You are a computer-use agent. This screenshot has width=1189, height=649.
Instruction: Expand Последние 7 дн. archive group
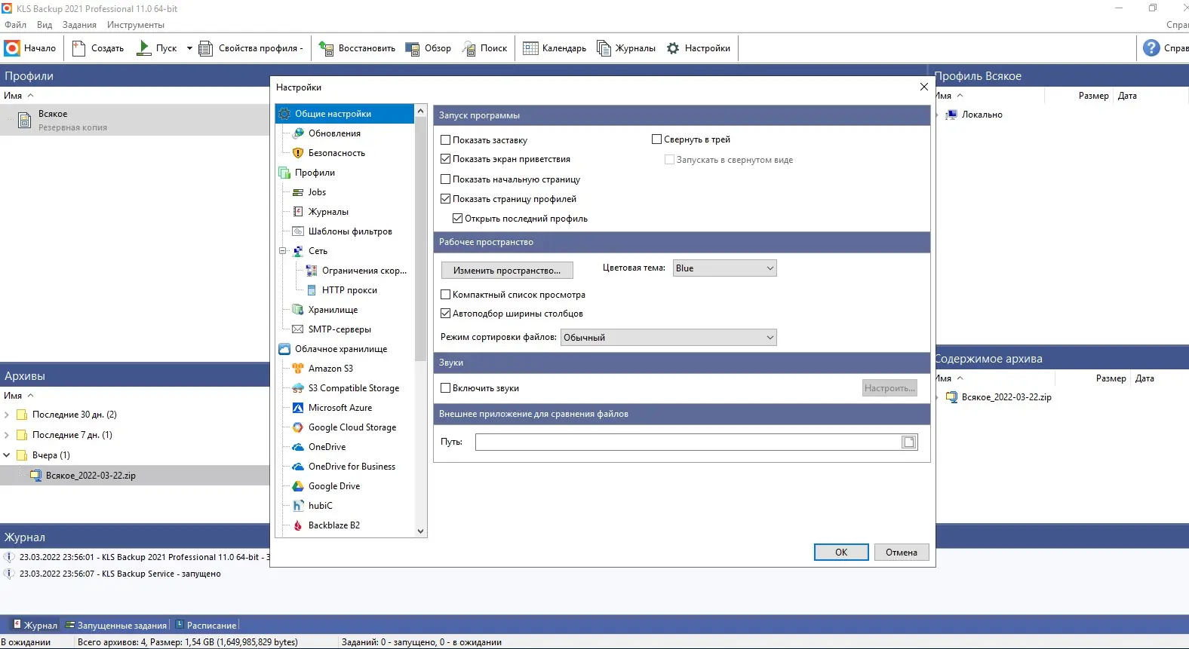tap(7, 435)
